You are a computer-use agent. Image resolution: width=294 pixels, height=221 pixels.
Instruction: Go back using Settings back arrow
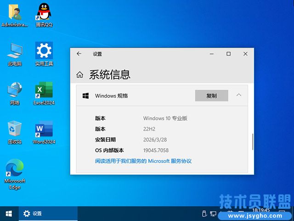[79, 54]
